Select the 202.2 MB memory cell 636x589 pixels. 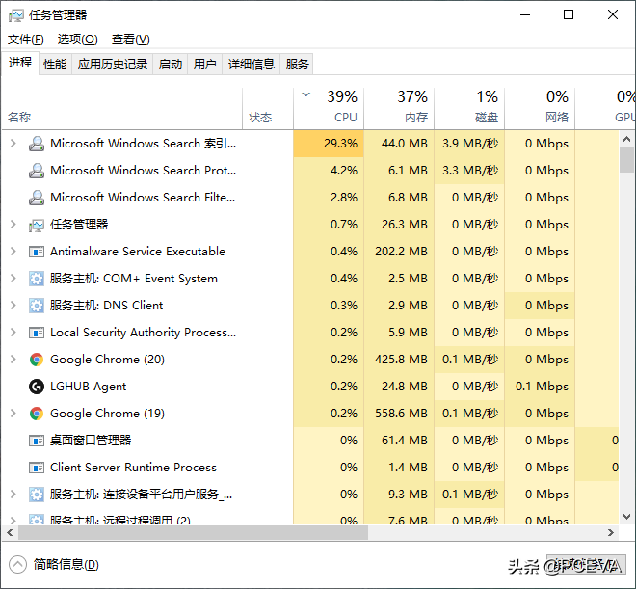click(x=399, y=252)
